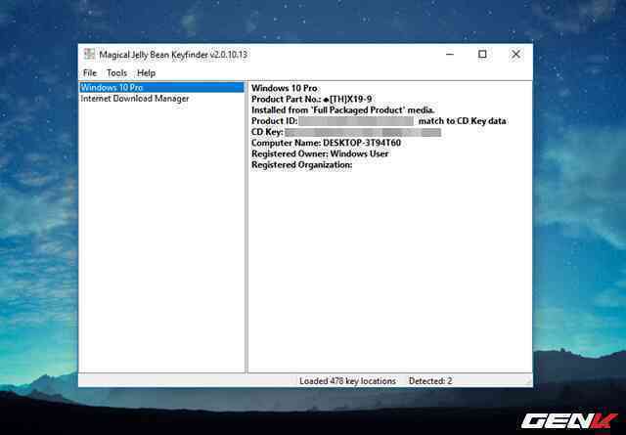Image resolution: width=626 pixels, height=435 pixels.
Task: Open the File menu
Action: coord(90,73)
